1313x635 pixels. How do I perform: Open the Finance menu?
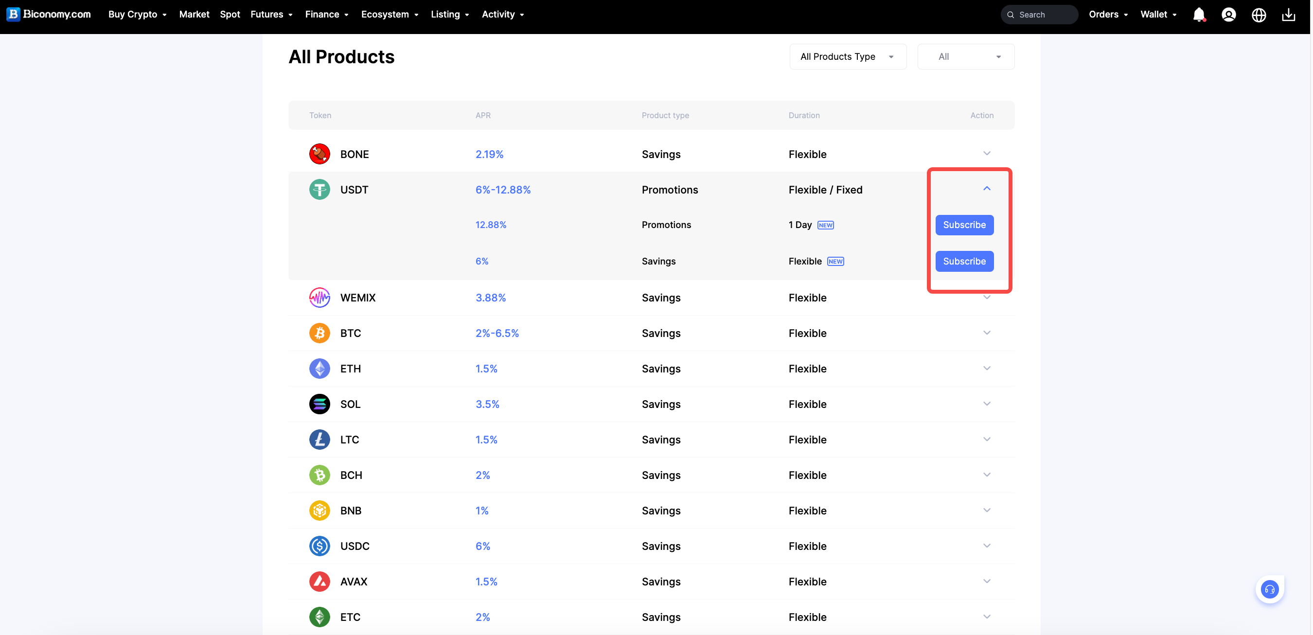coord(327,14)
